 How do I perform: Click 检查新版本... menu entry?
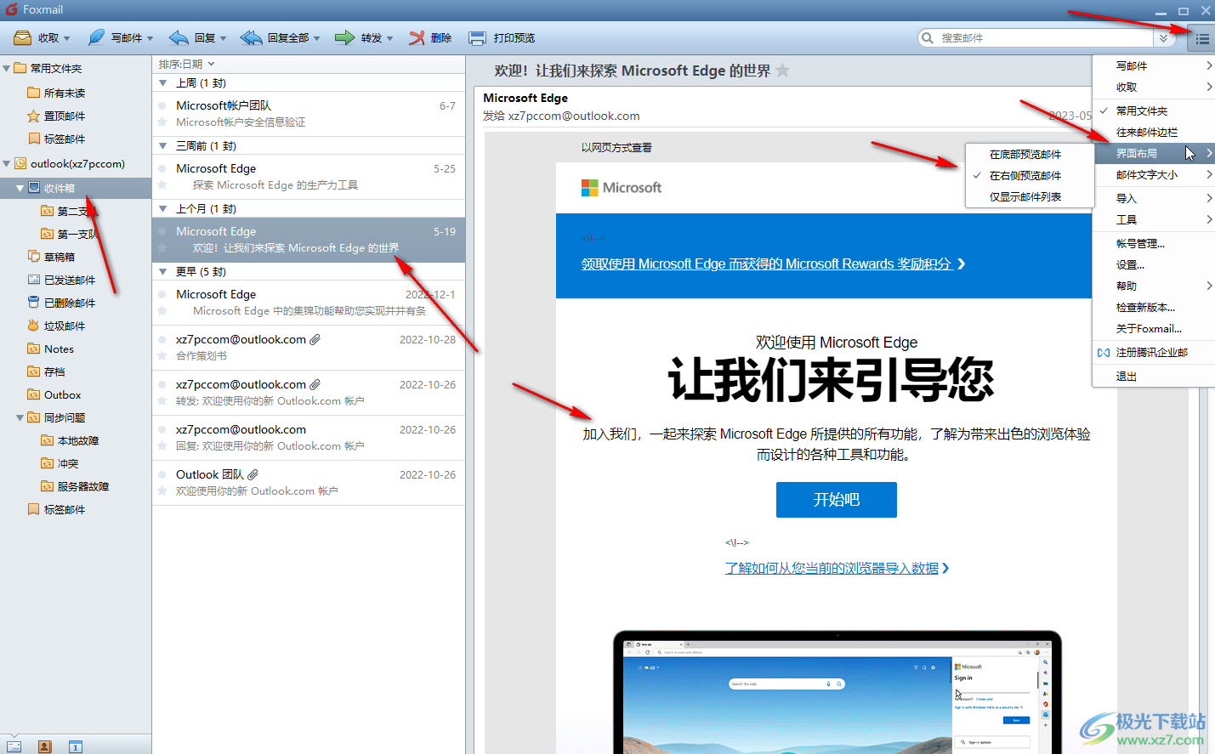tap(1154, 307)
